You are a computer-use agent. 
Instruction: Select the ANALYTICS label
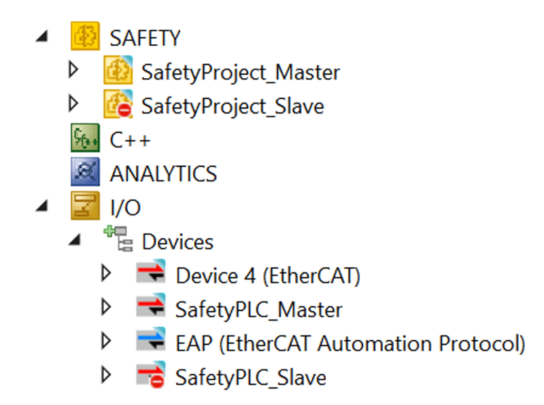pyautogui.click(x=163, y=174)
